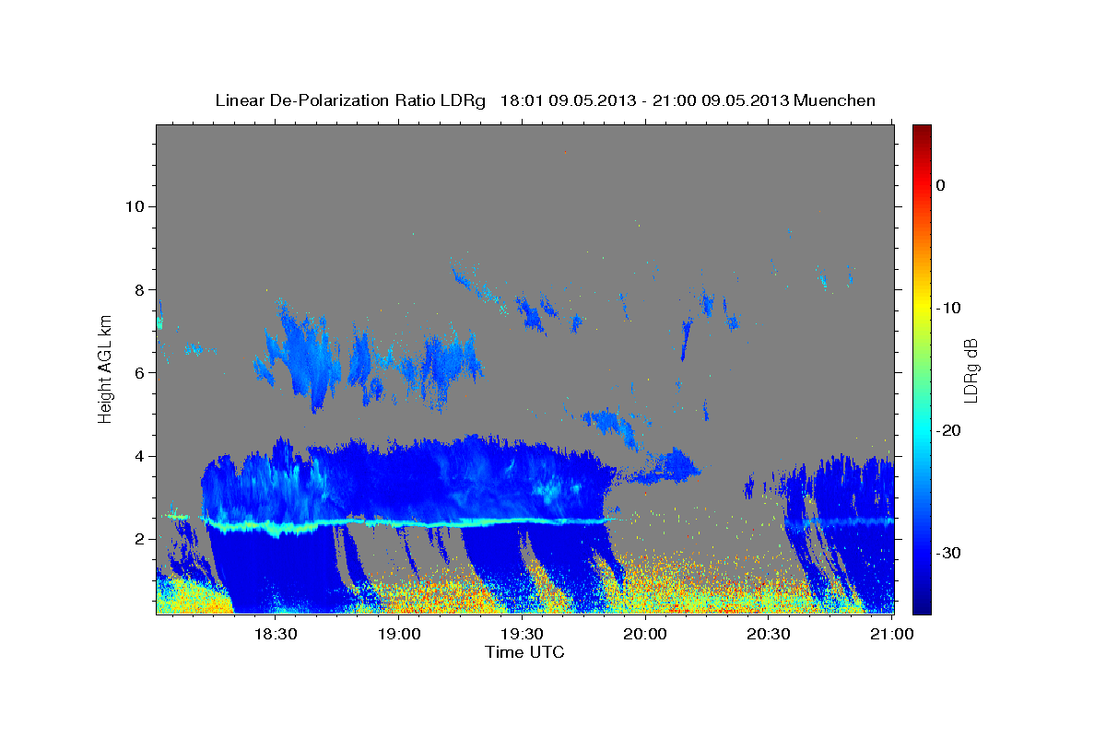Click the 19:00 time tick label
Image resolution: width=1106 pixels, height=737 pixels.
coord(398,635)
